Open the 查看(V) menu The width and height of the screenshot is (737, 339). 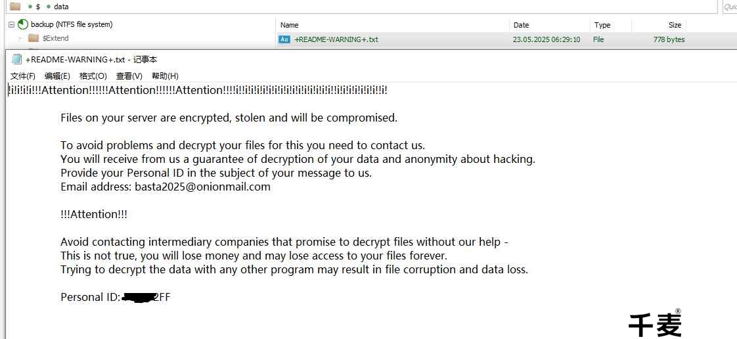(x=129, y=76)
